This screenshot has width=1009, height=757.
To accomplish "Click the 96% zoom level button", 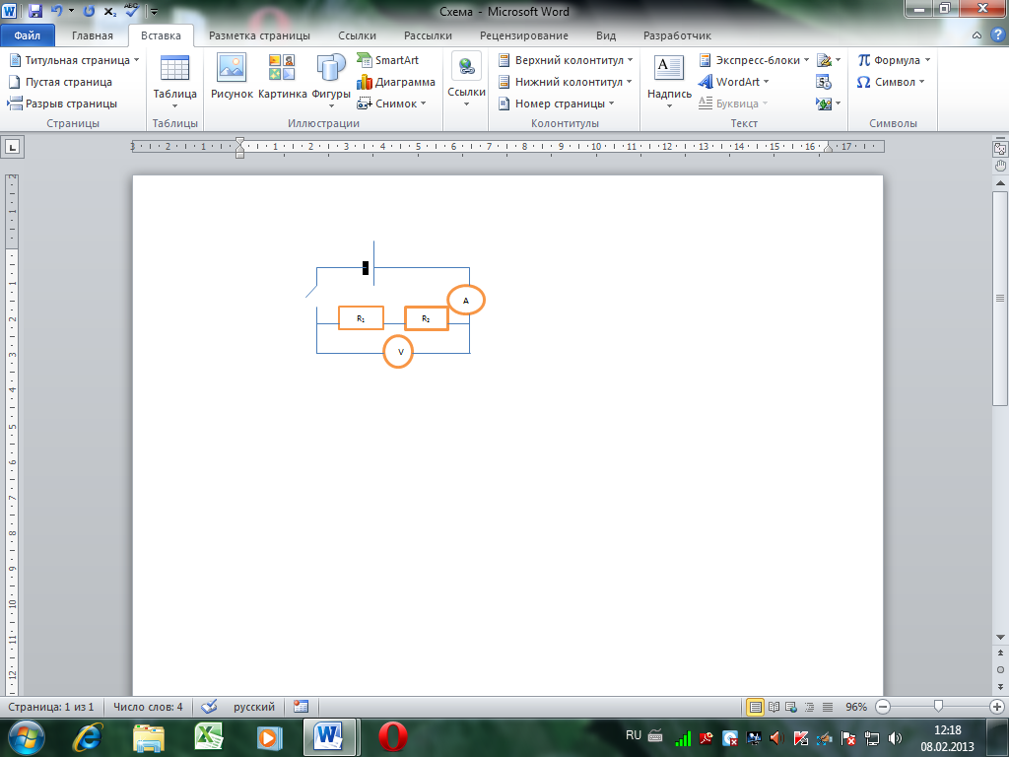I will pos(856,707).
